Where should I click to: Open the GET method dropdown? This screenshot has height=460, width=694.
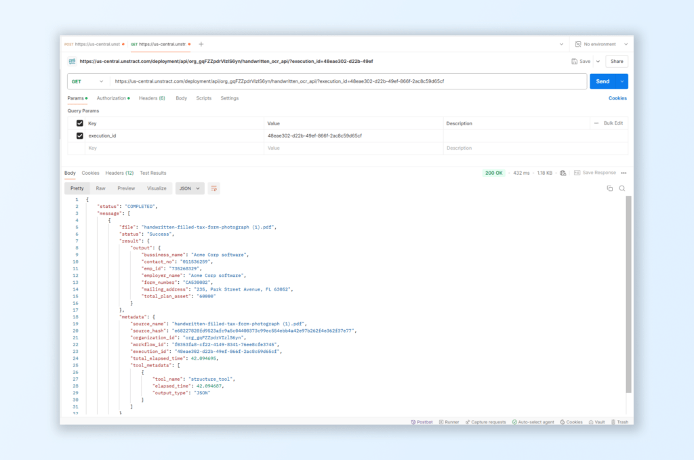pos(88,81)
